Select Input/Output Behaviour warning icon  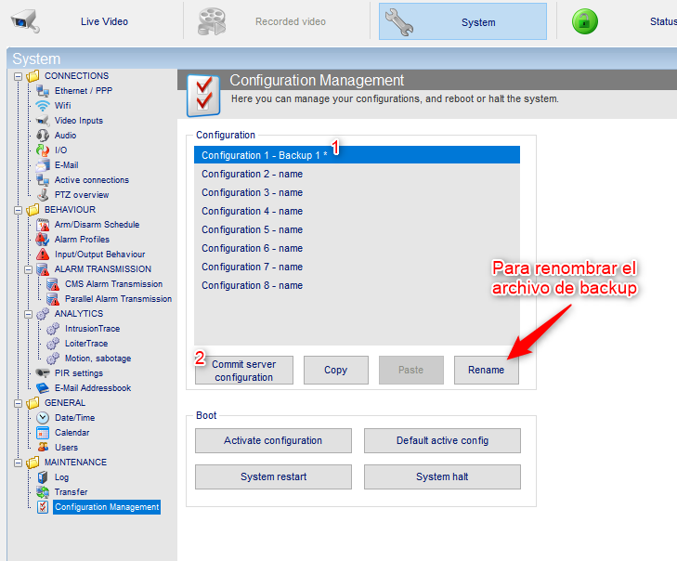pos(43,254)
